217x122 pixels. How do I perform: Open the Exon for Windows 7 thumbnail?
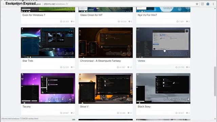[48, 10]
